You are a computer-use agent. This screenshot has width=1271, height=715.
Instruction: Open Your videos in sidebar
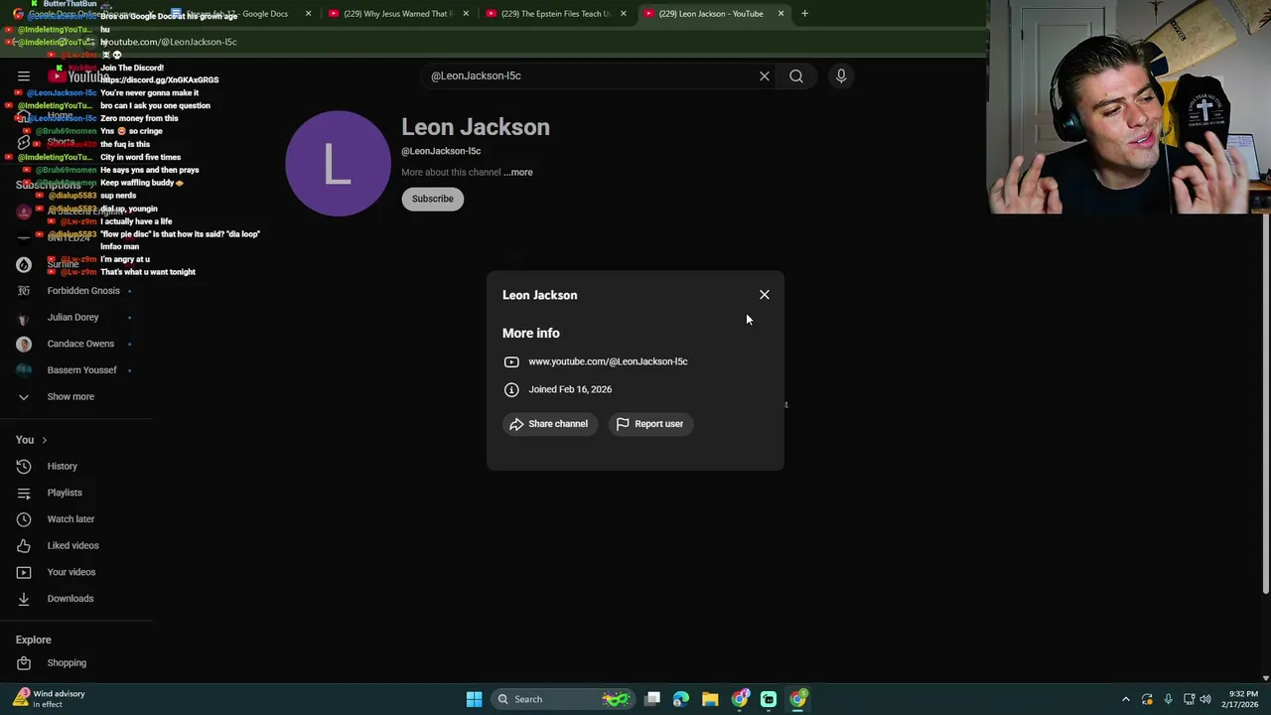pyautogui.click(x=77, y=572)
